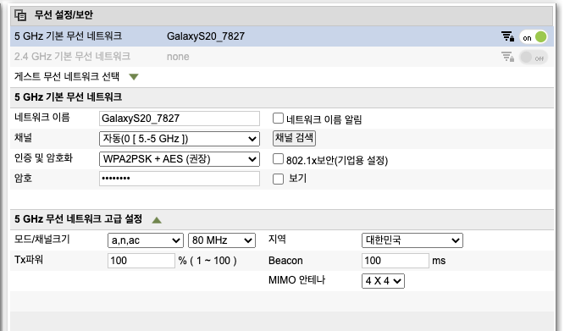The width and height of the screenshot is (570, 331).
Task: Click the wireless settings panel icon in header
Action: pyautogui.click(x=20, y=15)
